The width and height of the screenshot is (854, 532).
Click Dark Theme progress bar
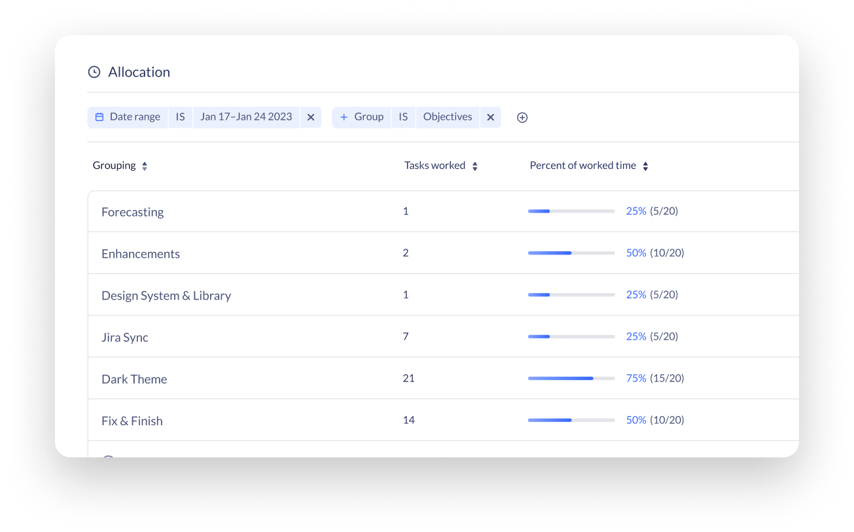click(x=571, y=378)
